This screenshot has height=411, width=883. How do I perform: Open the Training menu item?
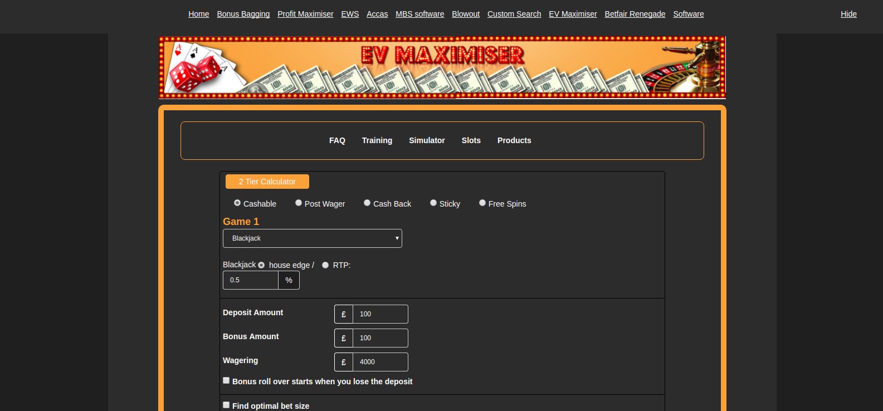point(377,140)
